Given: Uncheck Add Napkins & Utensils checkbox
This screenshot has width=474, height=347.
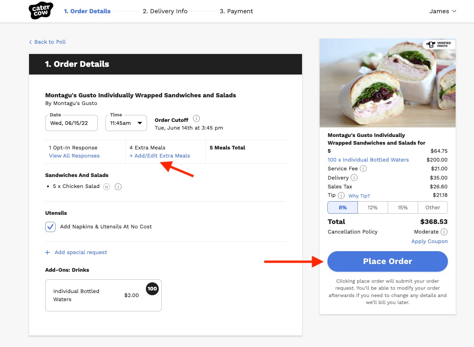Looking at the screenshot, I should pos(50,227).
